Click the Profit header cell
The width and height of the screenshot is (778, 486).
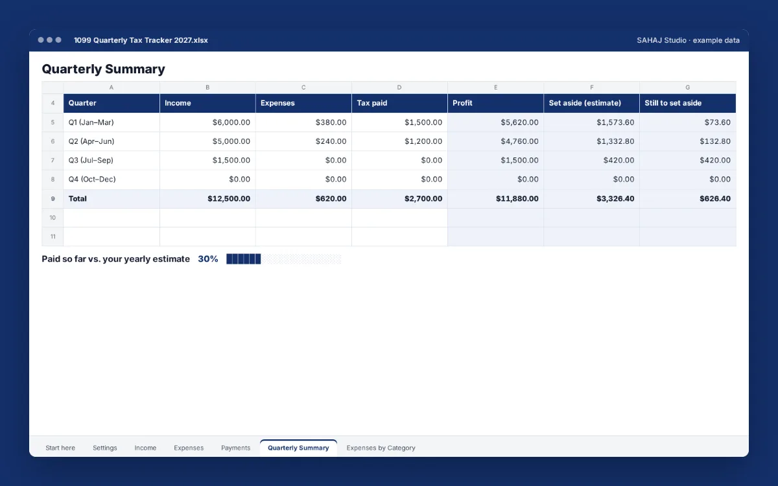pyautogui.click(x=495, y=103)
